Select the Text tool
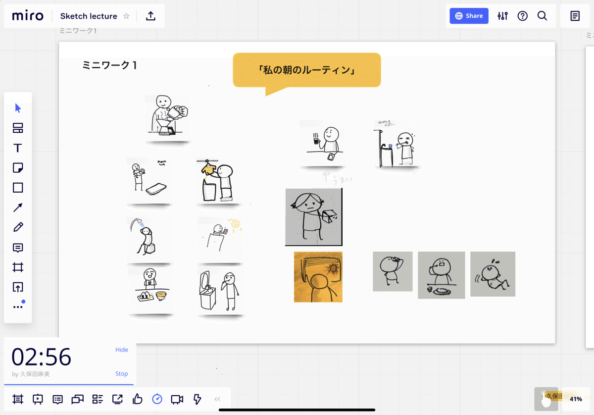This screenshot has width=594, height=415. (x=18, y=148)
